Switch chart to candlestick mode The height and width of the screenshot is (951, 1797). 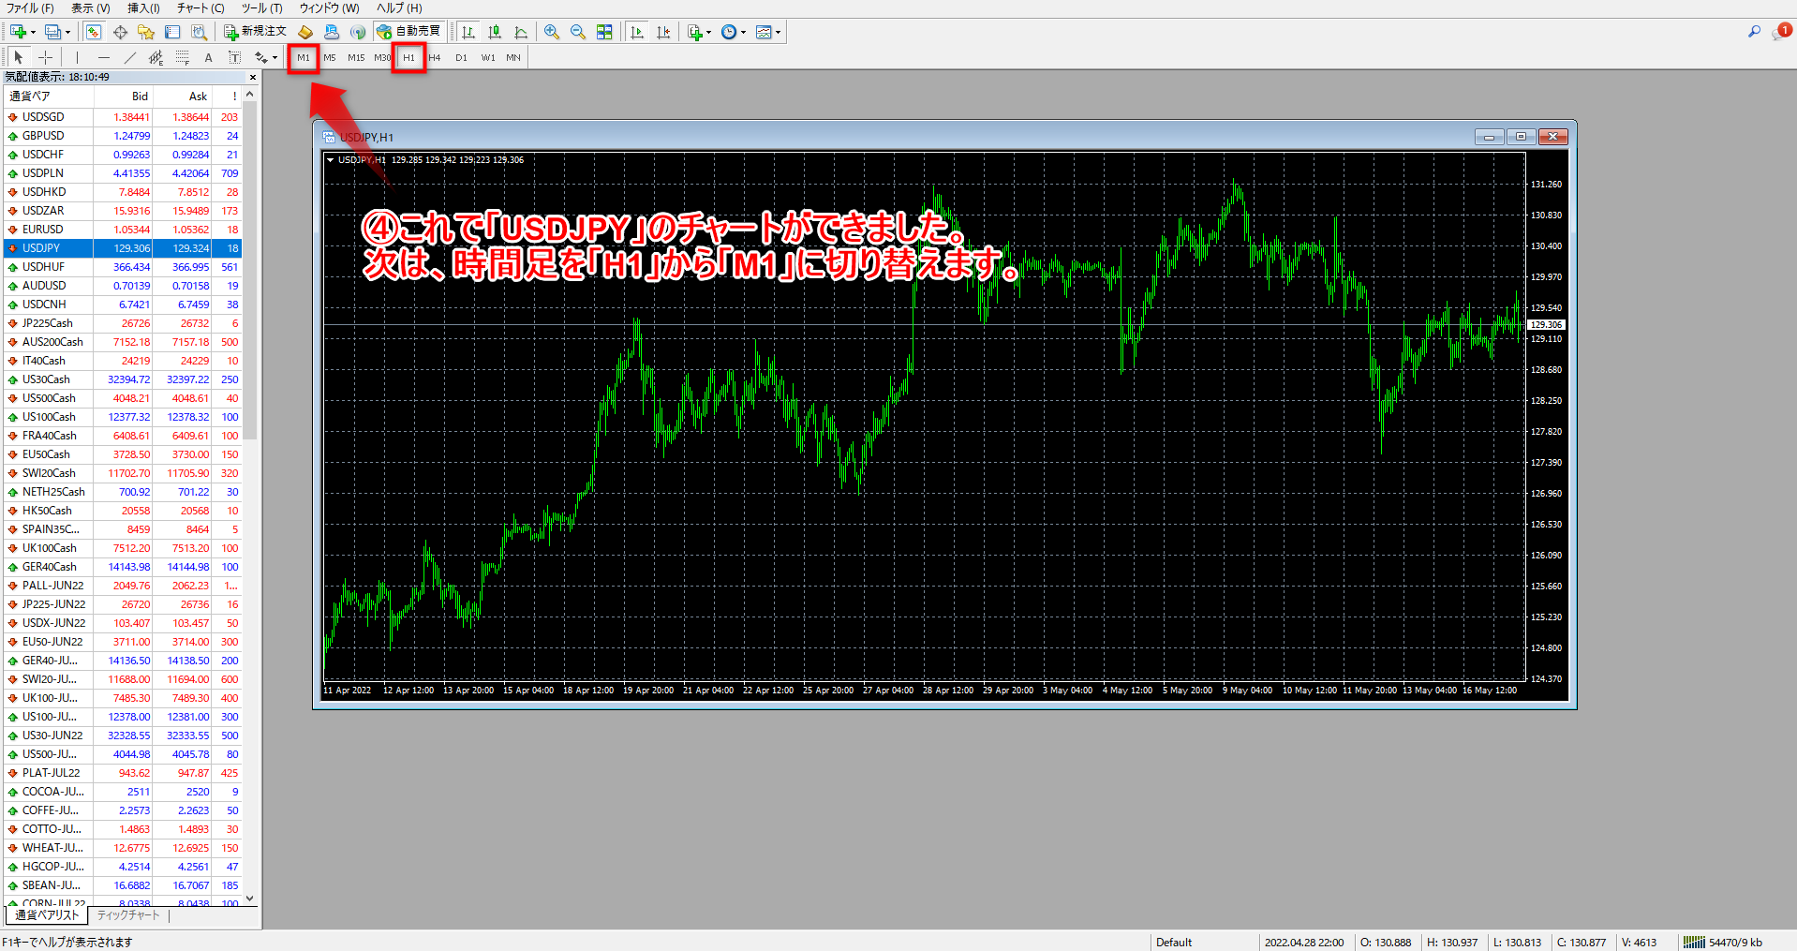click(495, 32)
